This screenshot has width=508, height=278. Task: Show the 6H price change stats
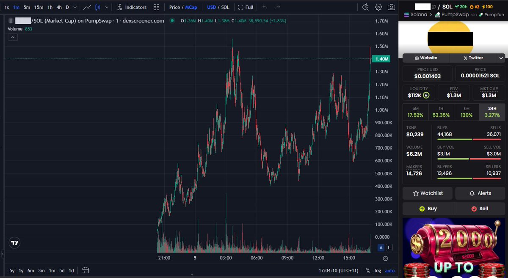pyautogui.click(x=466, y=112)
